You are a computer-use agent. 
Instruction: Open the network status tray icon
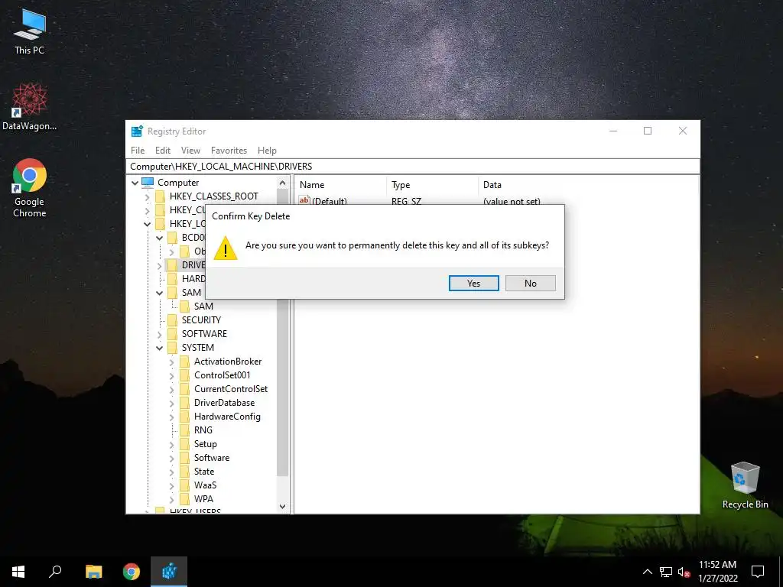coord(666,572)
